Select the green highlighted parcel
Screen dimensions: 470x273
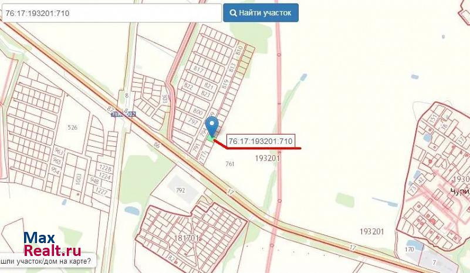pos(211,138)
